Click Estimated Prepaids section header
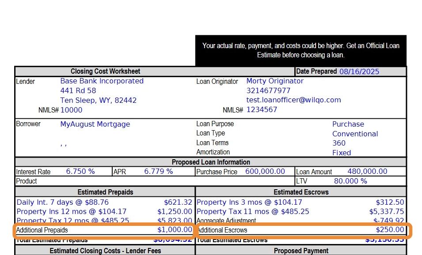422x255 pixels. tap(105, 192)
